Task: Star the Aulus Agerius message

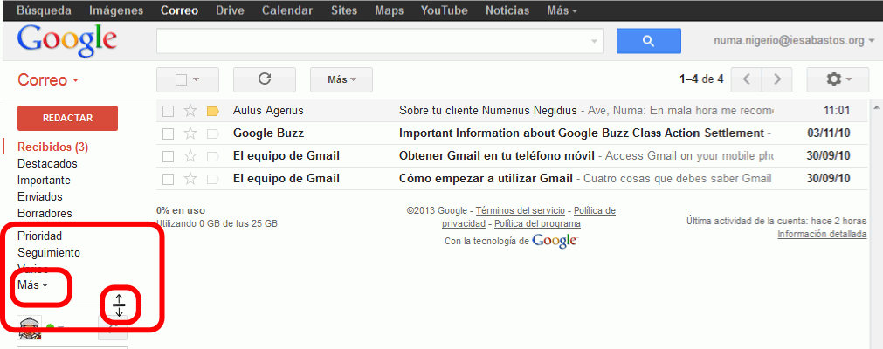Action: coord(190,111)
